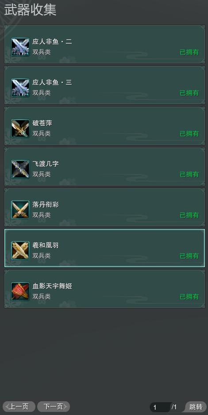The image size is (208, 415).
Task: Select the 应人非鱼·二 name label
Action: (52, 42)
